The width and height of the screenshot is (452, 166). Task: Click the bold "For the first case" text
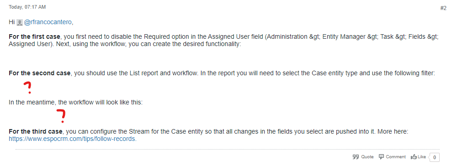[35, 37]
